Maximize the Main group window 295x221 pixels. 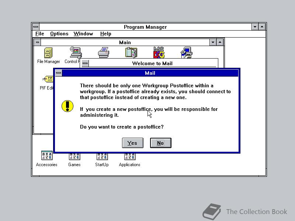[220, 42]
